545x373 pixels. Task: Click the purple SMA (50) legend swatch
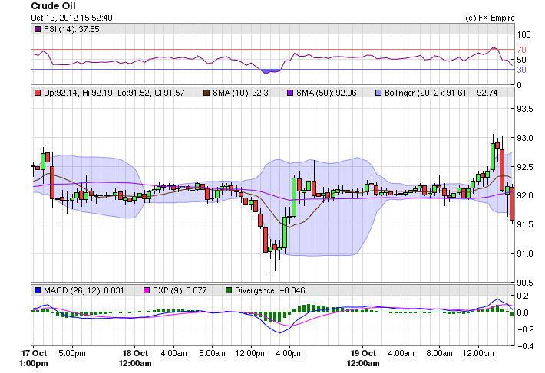coord(290,93)
